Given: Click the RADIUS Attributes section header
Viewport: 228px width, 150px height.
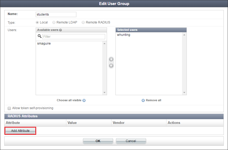Looking at the screenshot, I should point(114,116).
